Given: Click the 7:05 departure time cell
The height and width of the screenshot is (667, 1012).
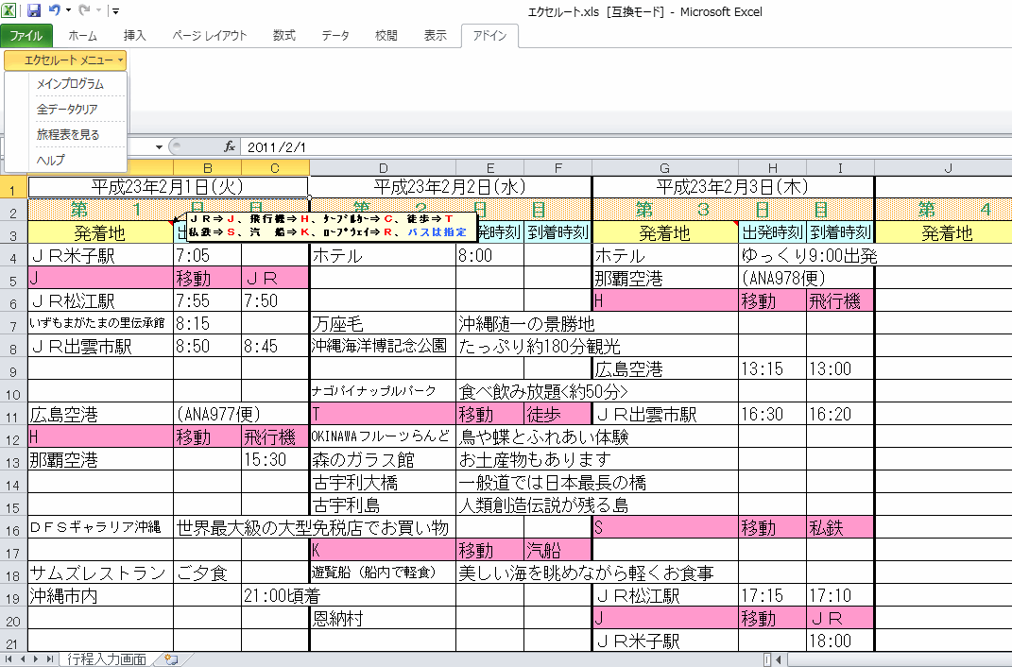Looking at the screenshot, I should click(x=207, y=255).
